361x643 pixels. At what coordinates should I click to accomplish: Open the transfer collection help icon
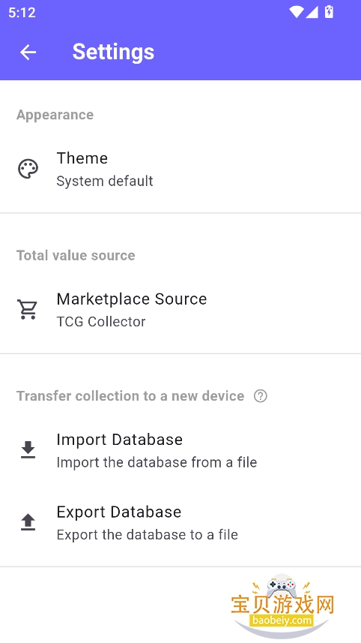coord(261,396)
